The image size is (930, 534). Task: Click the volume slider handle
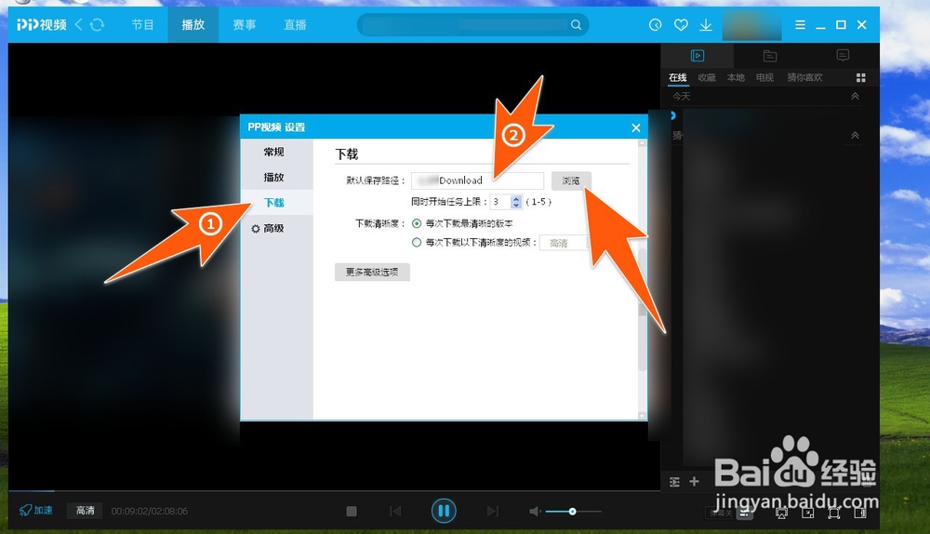click(572, 511)
